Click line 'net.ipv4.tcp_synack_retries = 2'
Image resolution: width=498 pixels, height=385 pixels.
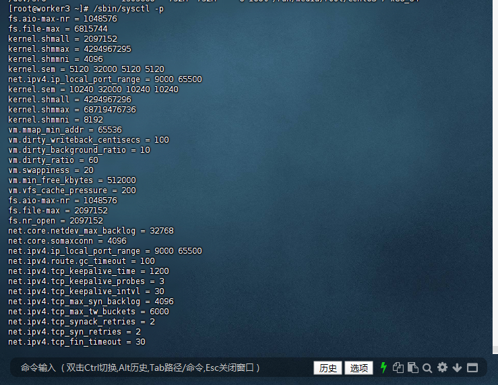[x=82, y=322]
